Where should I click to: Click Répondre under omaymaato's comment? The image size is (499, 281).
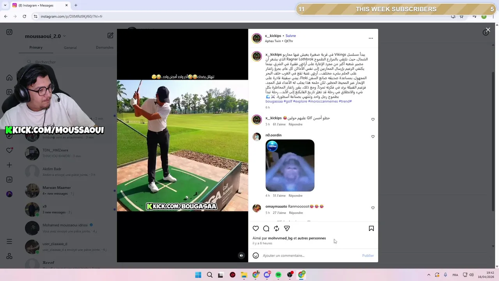pyautogui.click(x=296, y=213)
